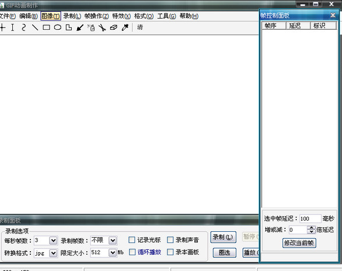Select the rectangle shape tool

point(46,27)
